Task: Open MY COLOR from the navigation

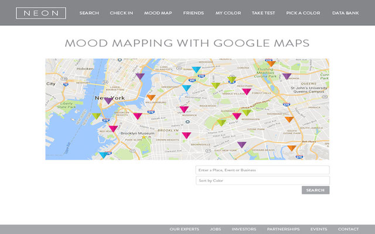Action: click(x=228, y=13)
